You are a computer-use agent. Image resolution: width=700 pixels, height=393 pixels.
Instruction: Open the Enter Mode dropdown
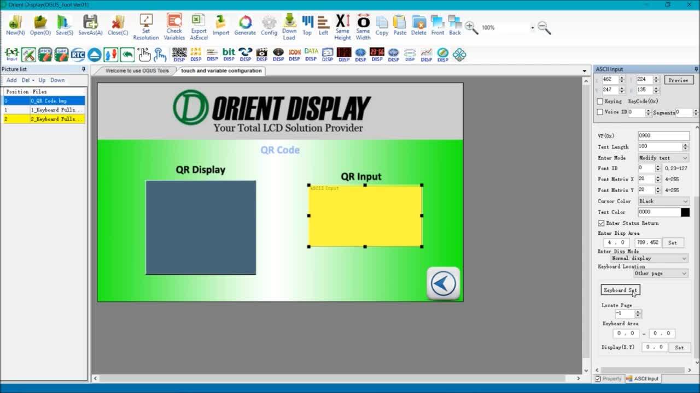tap(685, 158)
